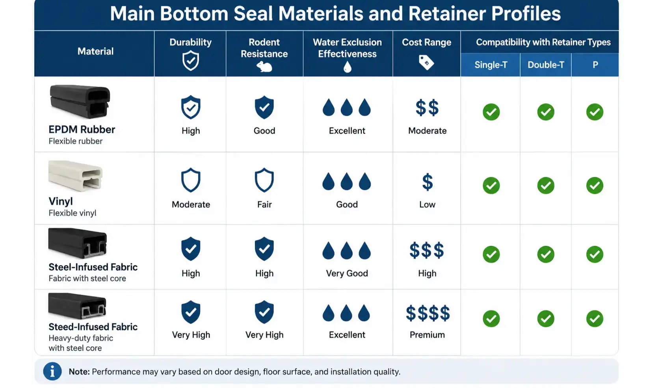Click EPDM Rubber Single-T green checkmark
Screen dimensions: 647x388
[x=491, y=112]
